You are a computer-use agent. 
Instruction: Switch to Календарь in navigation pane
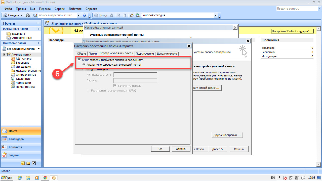click(21, 139)
